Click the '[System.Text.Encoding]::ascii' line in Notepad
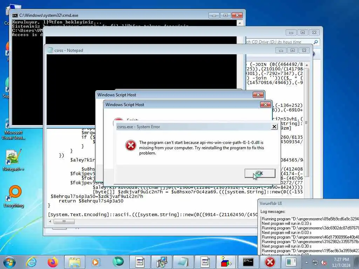 153,215
